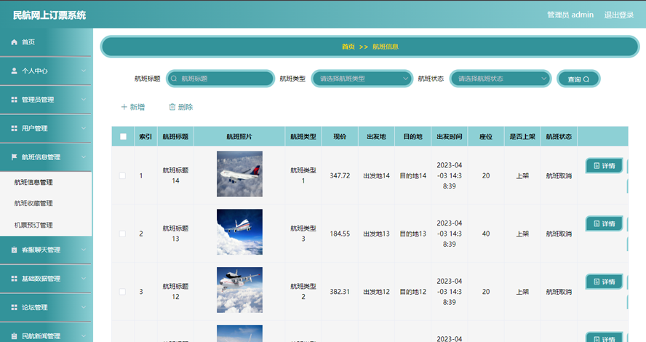Check the checkbox for row 航班标题14
646x342 pixels.
122,176
